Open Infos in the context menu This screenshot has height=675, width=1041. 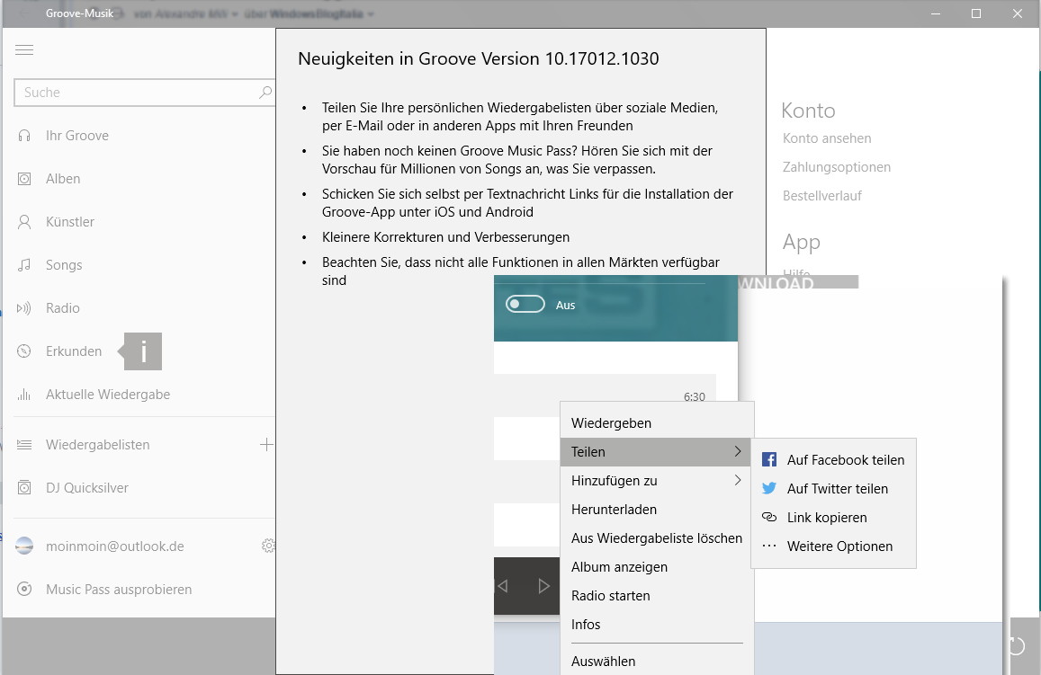click(658, 624)
